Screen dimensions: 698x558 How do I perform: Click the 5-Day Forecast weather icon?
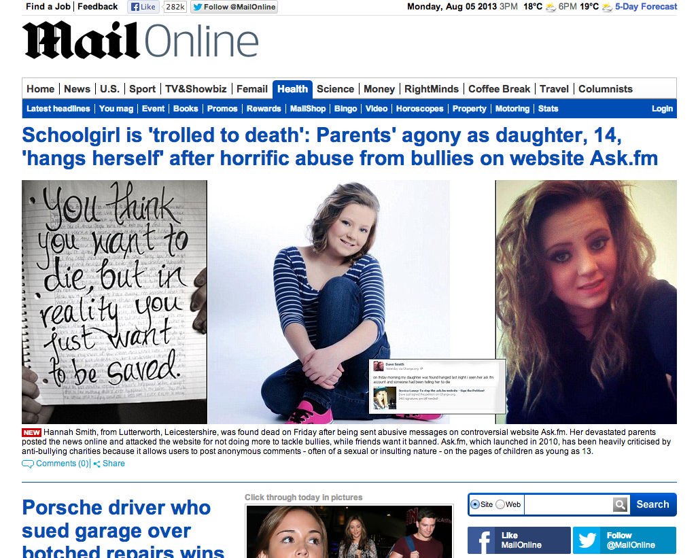pyautogui.click(x=607, y=7)
